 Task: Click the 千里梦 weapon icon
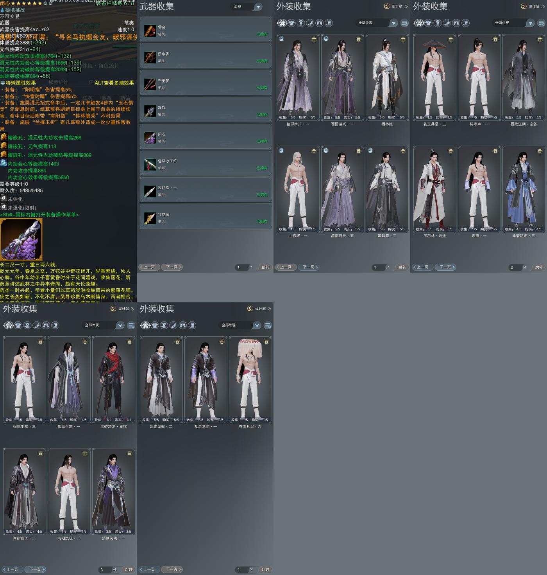point(150,84)
